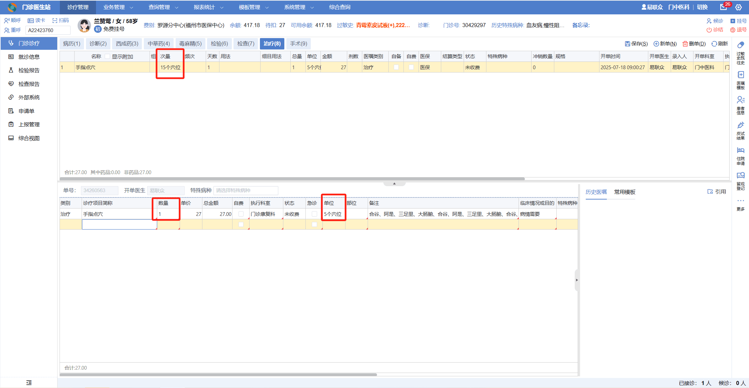Open the 特殊病种 selection dropdown
The width and height of the screenshot is (749, 388).
coord(246,190)
